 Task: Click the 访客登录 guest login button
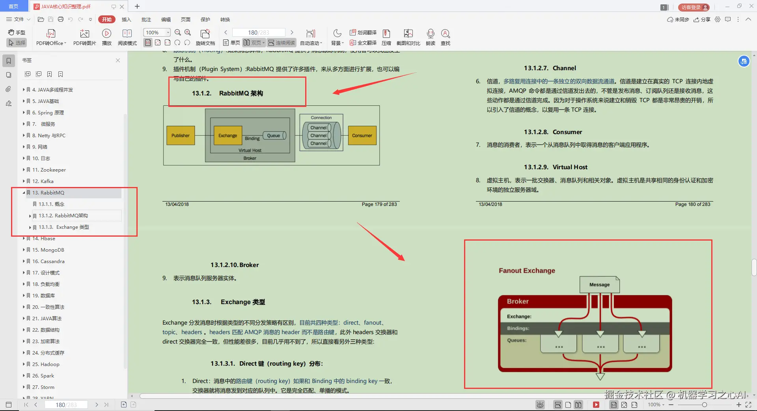[694, 7]
